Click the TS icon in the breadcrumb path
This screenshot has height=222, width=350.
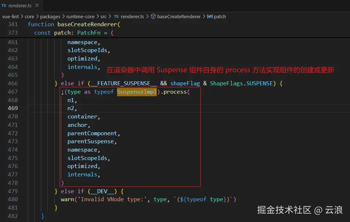point(116,16)
